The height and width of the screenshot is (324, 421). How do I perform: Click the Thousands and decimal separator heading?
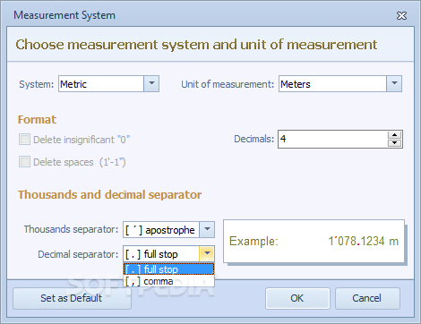[x=109, y=194]
